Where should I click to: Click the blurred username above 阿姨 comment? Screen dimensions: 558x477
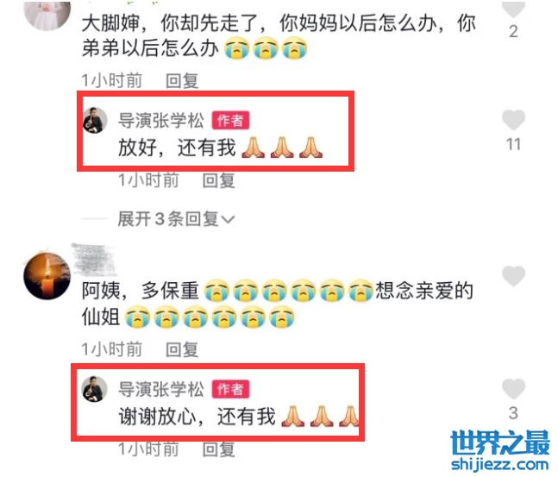click(x=94, y=260)
